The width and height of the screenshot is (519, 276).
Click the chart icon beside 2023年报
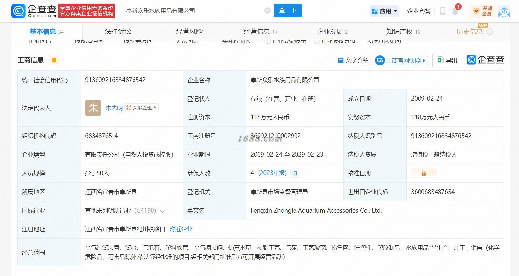pos(295,173)
